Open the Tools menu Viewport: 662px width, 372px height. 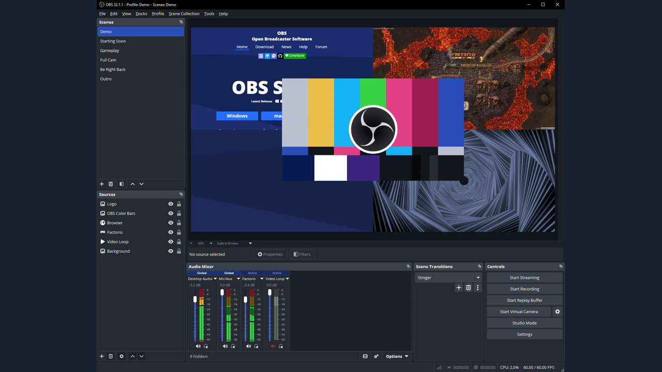coord(209,14)
